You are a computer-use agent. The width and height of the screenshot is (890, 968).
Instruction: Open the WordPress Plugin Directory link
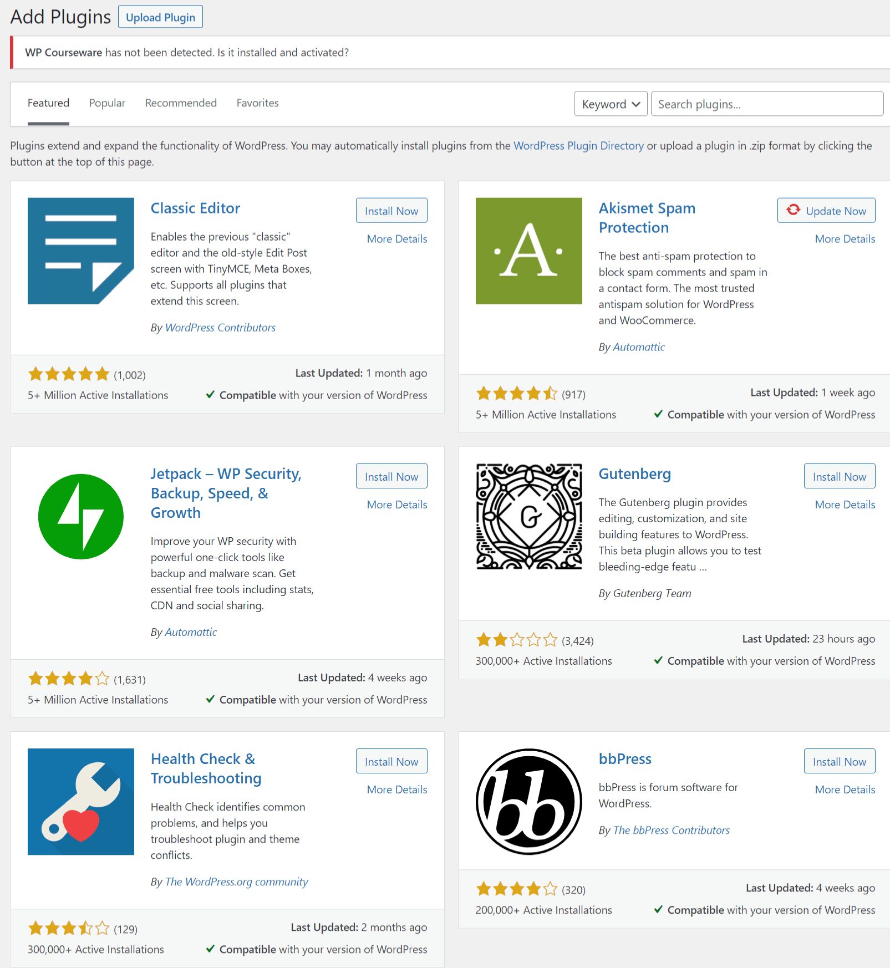[x=577, y=146]
